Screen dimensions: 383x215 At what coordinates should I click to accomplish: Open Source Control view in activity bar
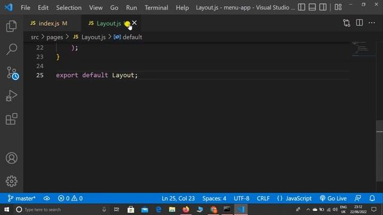12,73
